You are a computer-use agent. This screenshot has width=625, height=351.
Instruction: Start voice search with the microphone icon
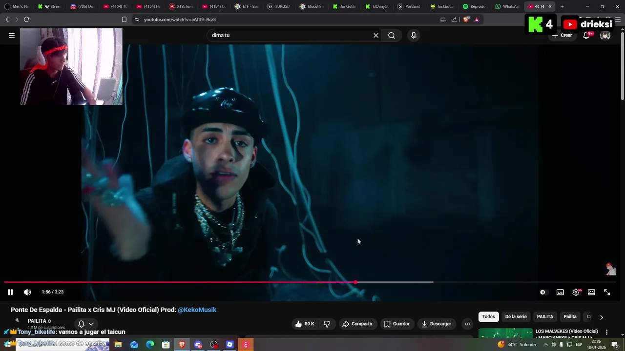pyautogui.click(x=414, y=35)
